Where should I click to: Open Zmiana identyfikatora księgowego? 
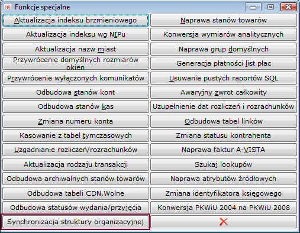tap(224, 193)
